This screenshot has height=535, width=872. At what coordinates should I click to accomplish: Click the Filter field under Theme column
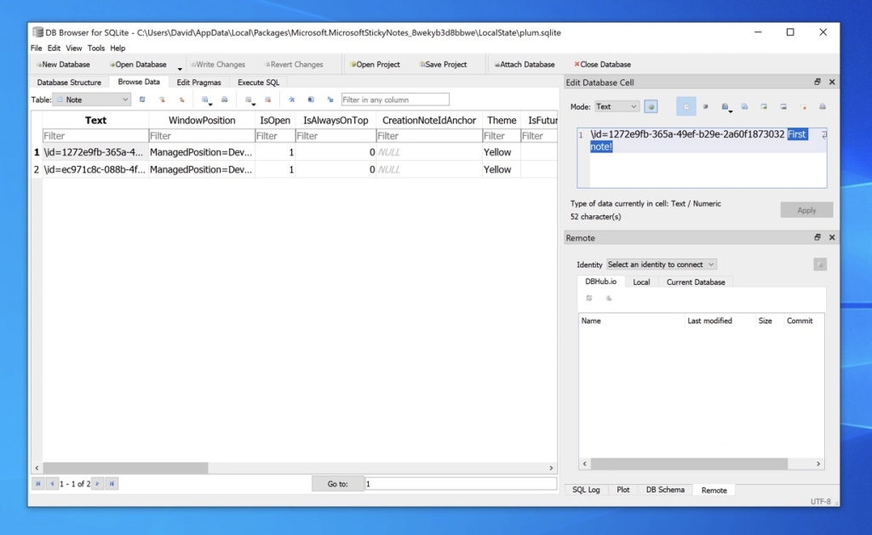click(x=502, y=136)
